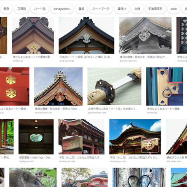
Task: Open red temple gate with inset detail image
Action: click(81, 137)
